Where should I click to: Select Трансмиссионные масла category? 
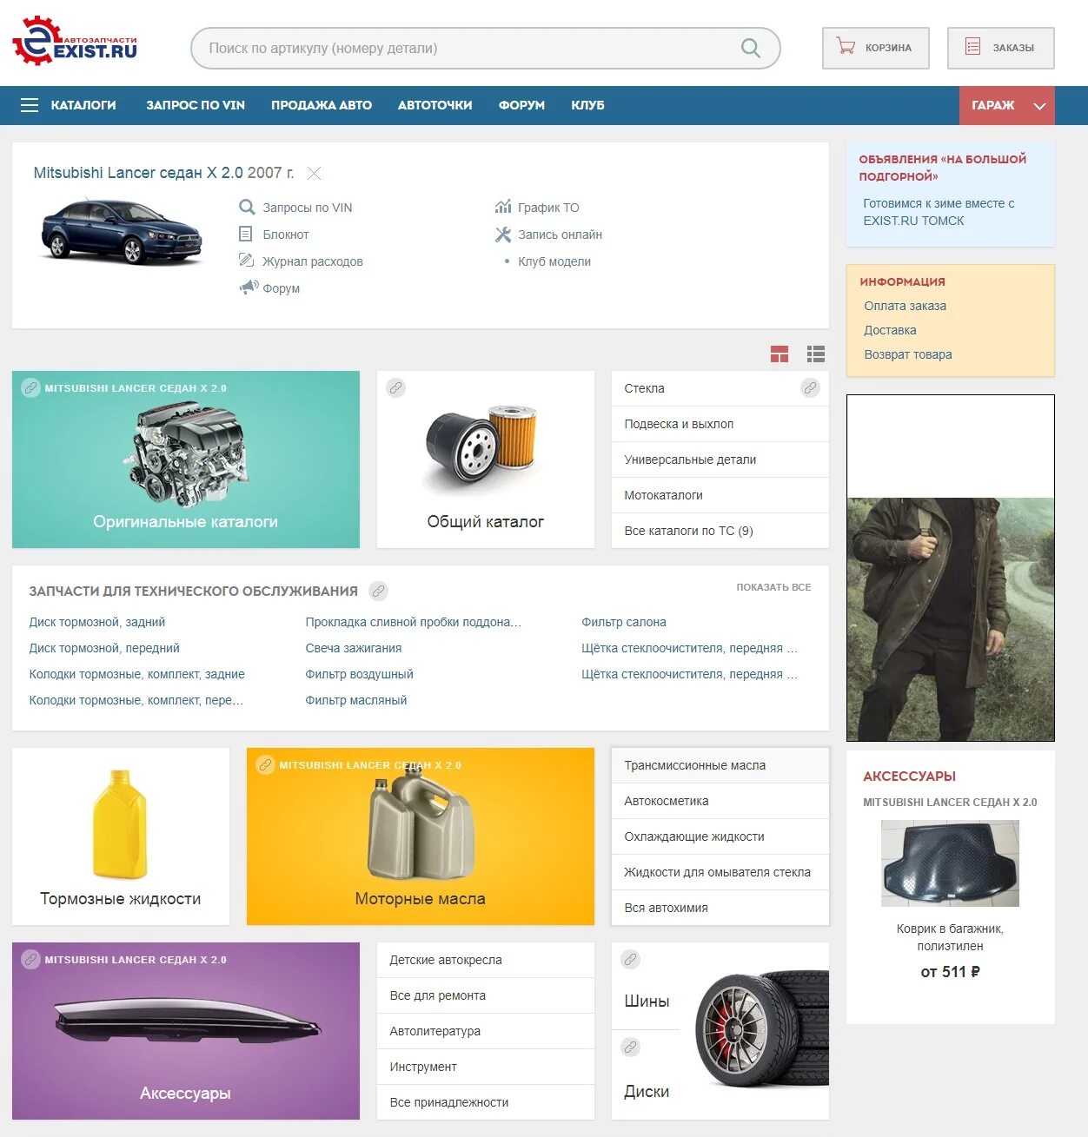click(720, 765)
